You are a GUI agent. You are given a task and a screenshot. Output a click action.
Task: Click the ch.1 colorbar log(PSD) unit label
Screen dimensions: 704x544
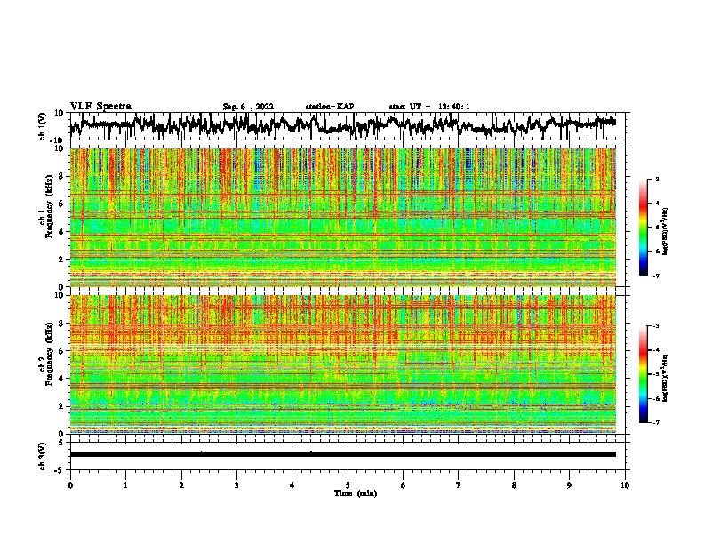pos(666,232)
